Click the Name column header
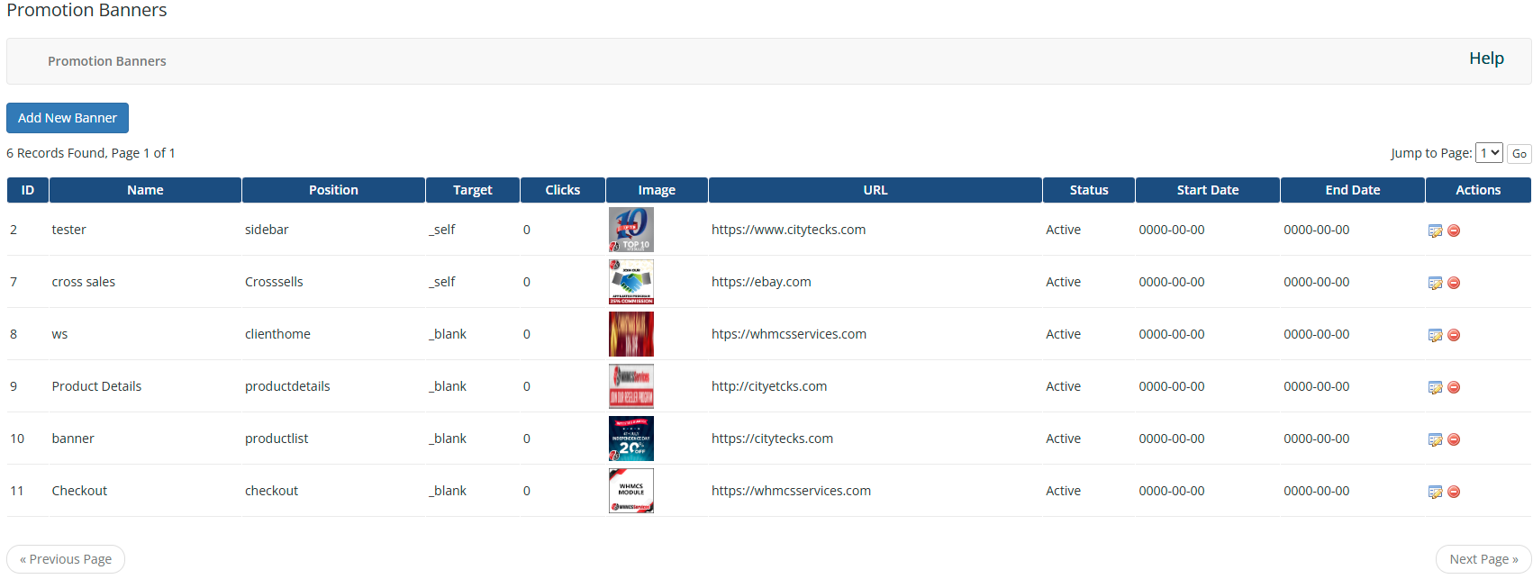Image resolution: width=1533 pixels, height=588 pixels. pos(145,190)
